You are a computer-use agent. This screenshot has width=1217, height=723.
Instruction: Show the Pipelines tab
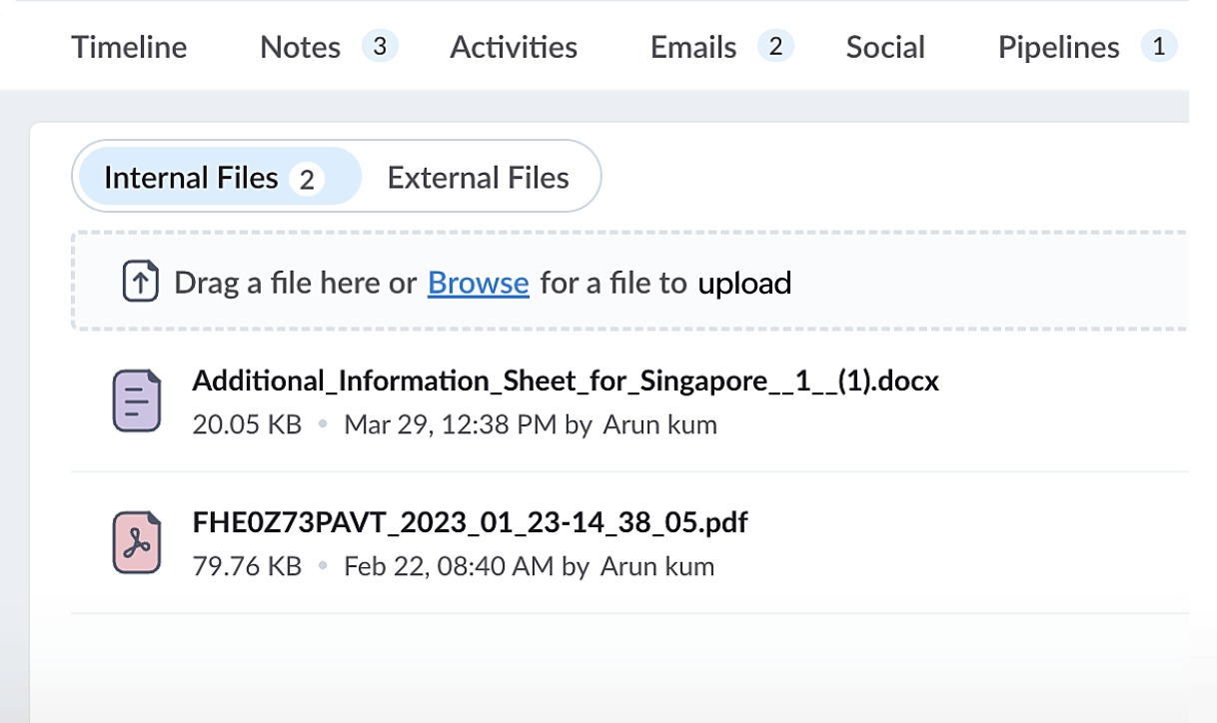(x=1058, y=47)
